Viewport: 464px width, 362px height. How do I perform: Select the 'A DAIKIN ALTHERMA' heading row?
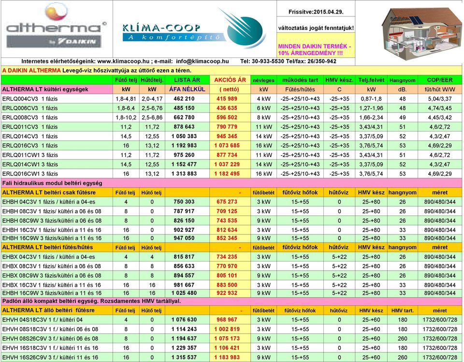point(231,71)
